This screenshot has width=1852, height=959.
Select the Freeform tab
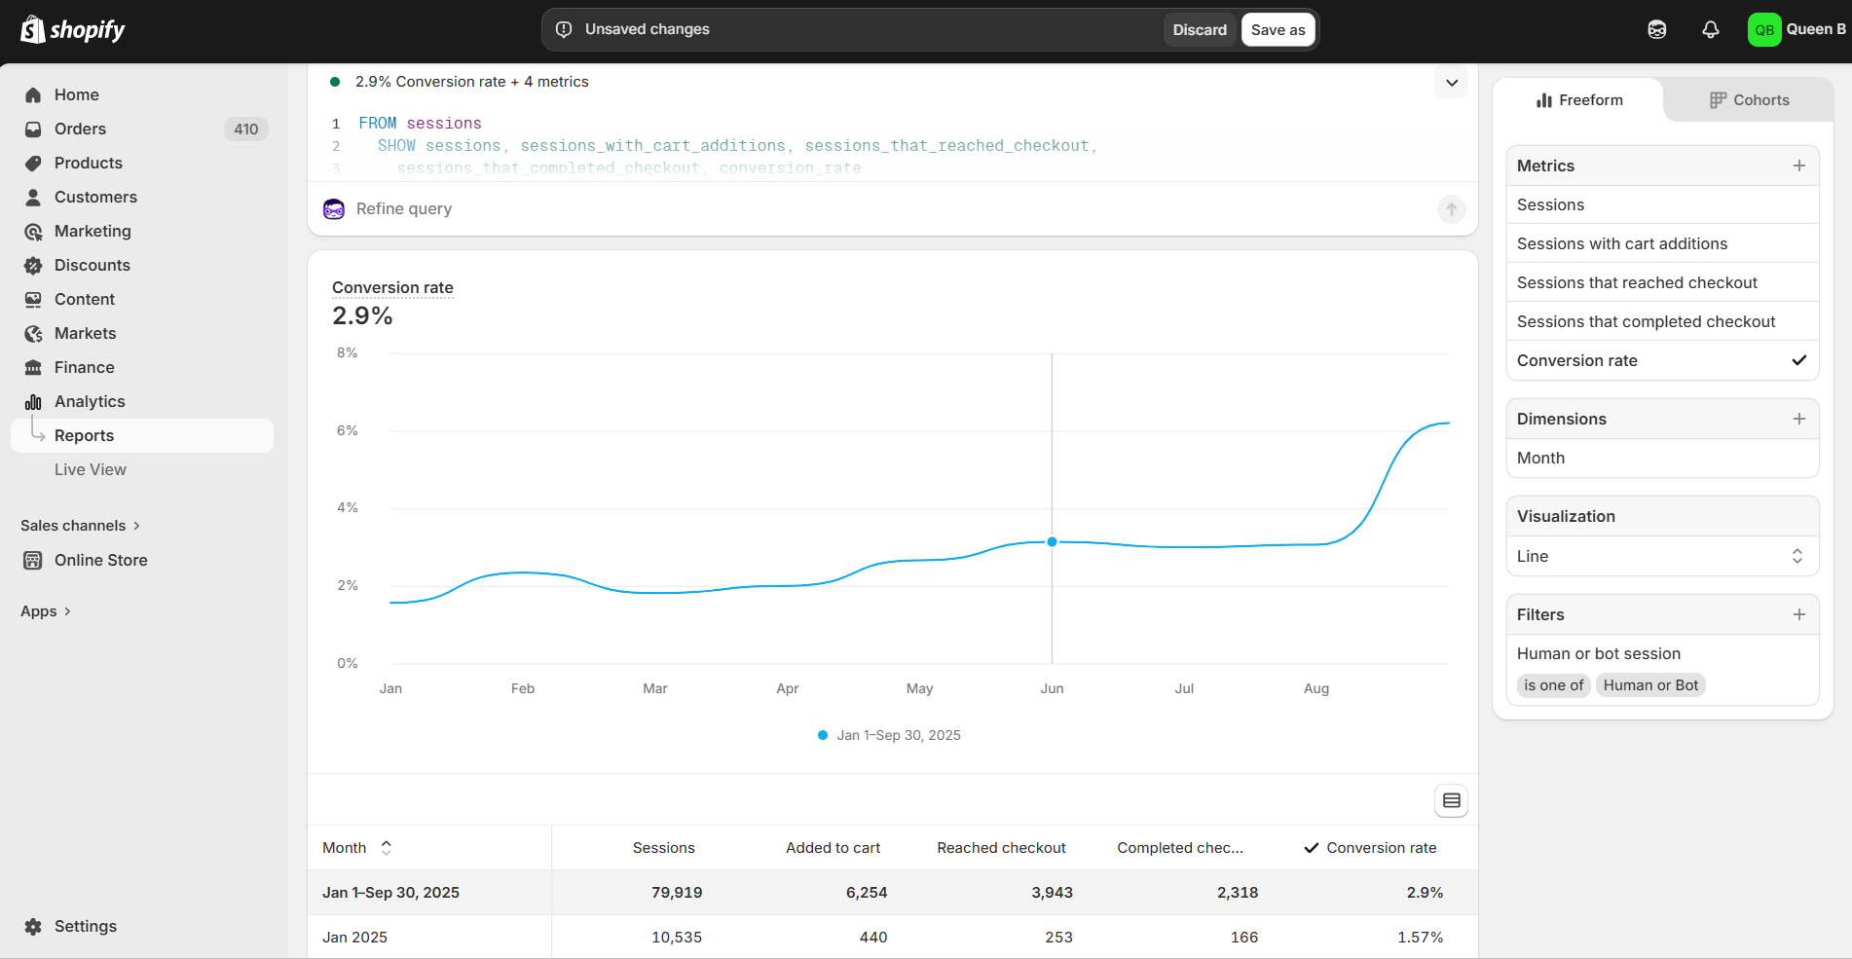point(1579,99)
